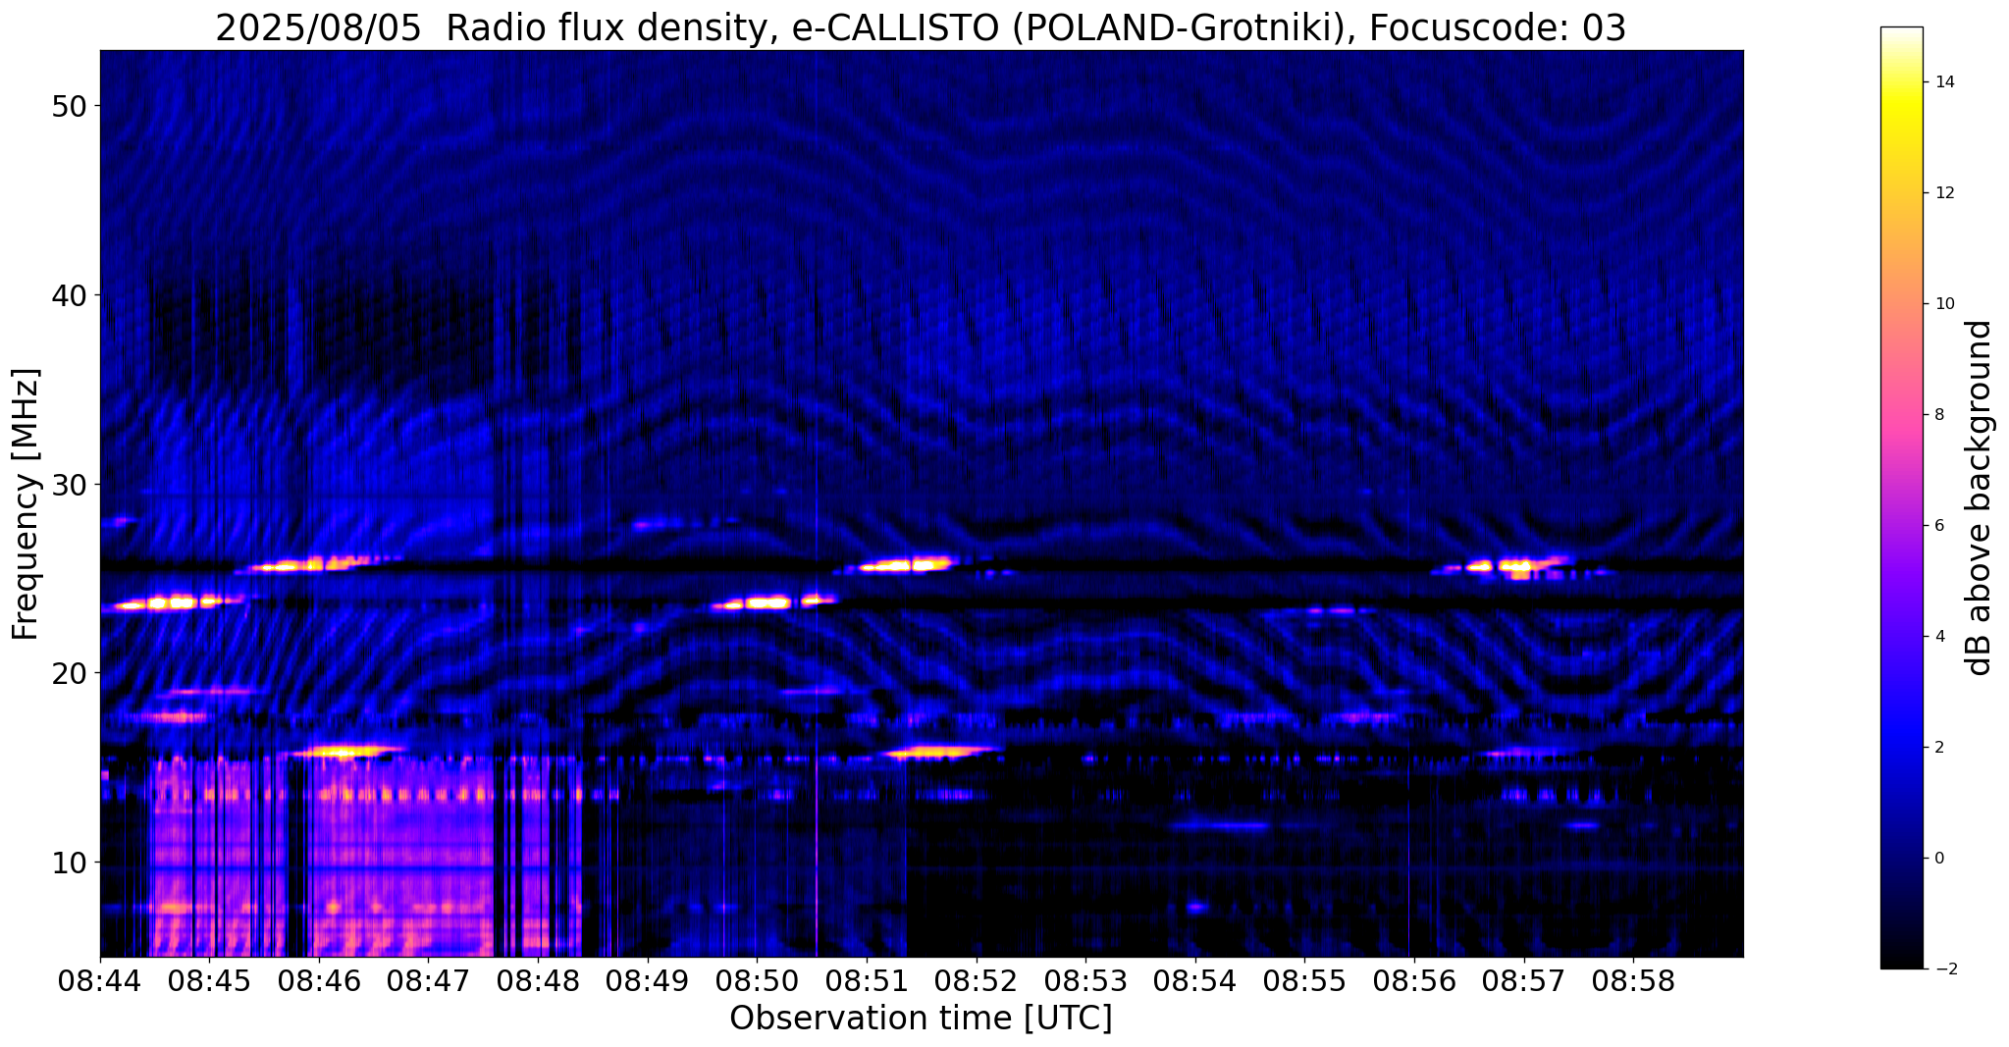2009x1047 pixels.
Task: Click the 08:56 time tick label
Action: coord(1414,981)
